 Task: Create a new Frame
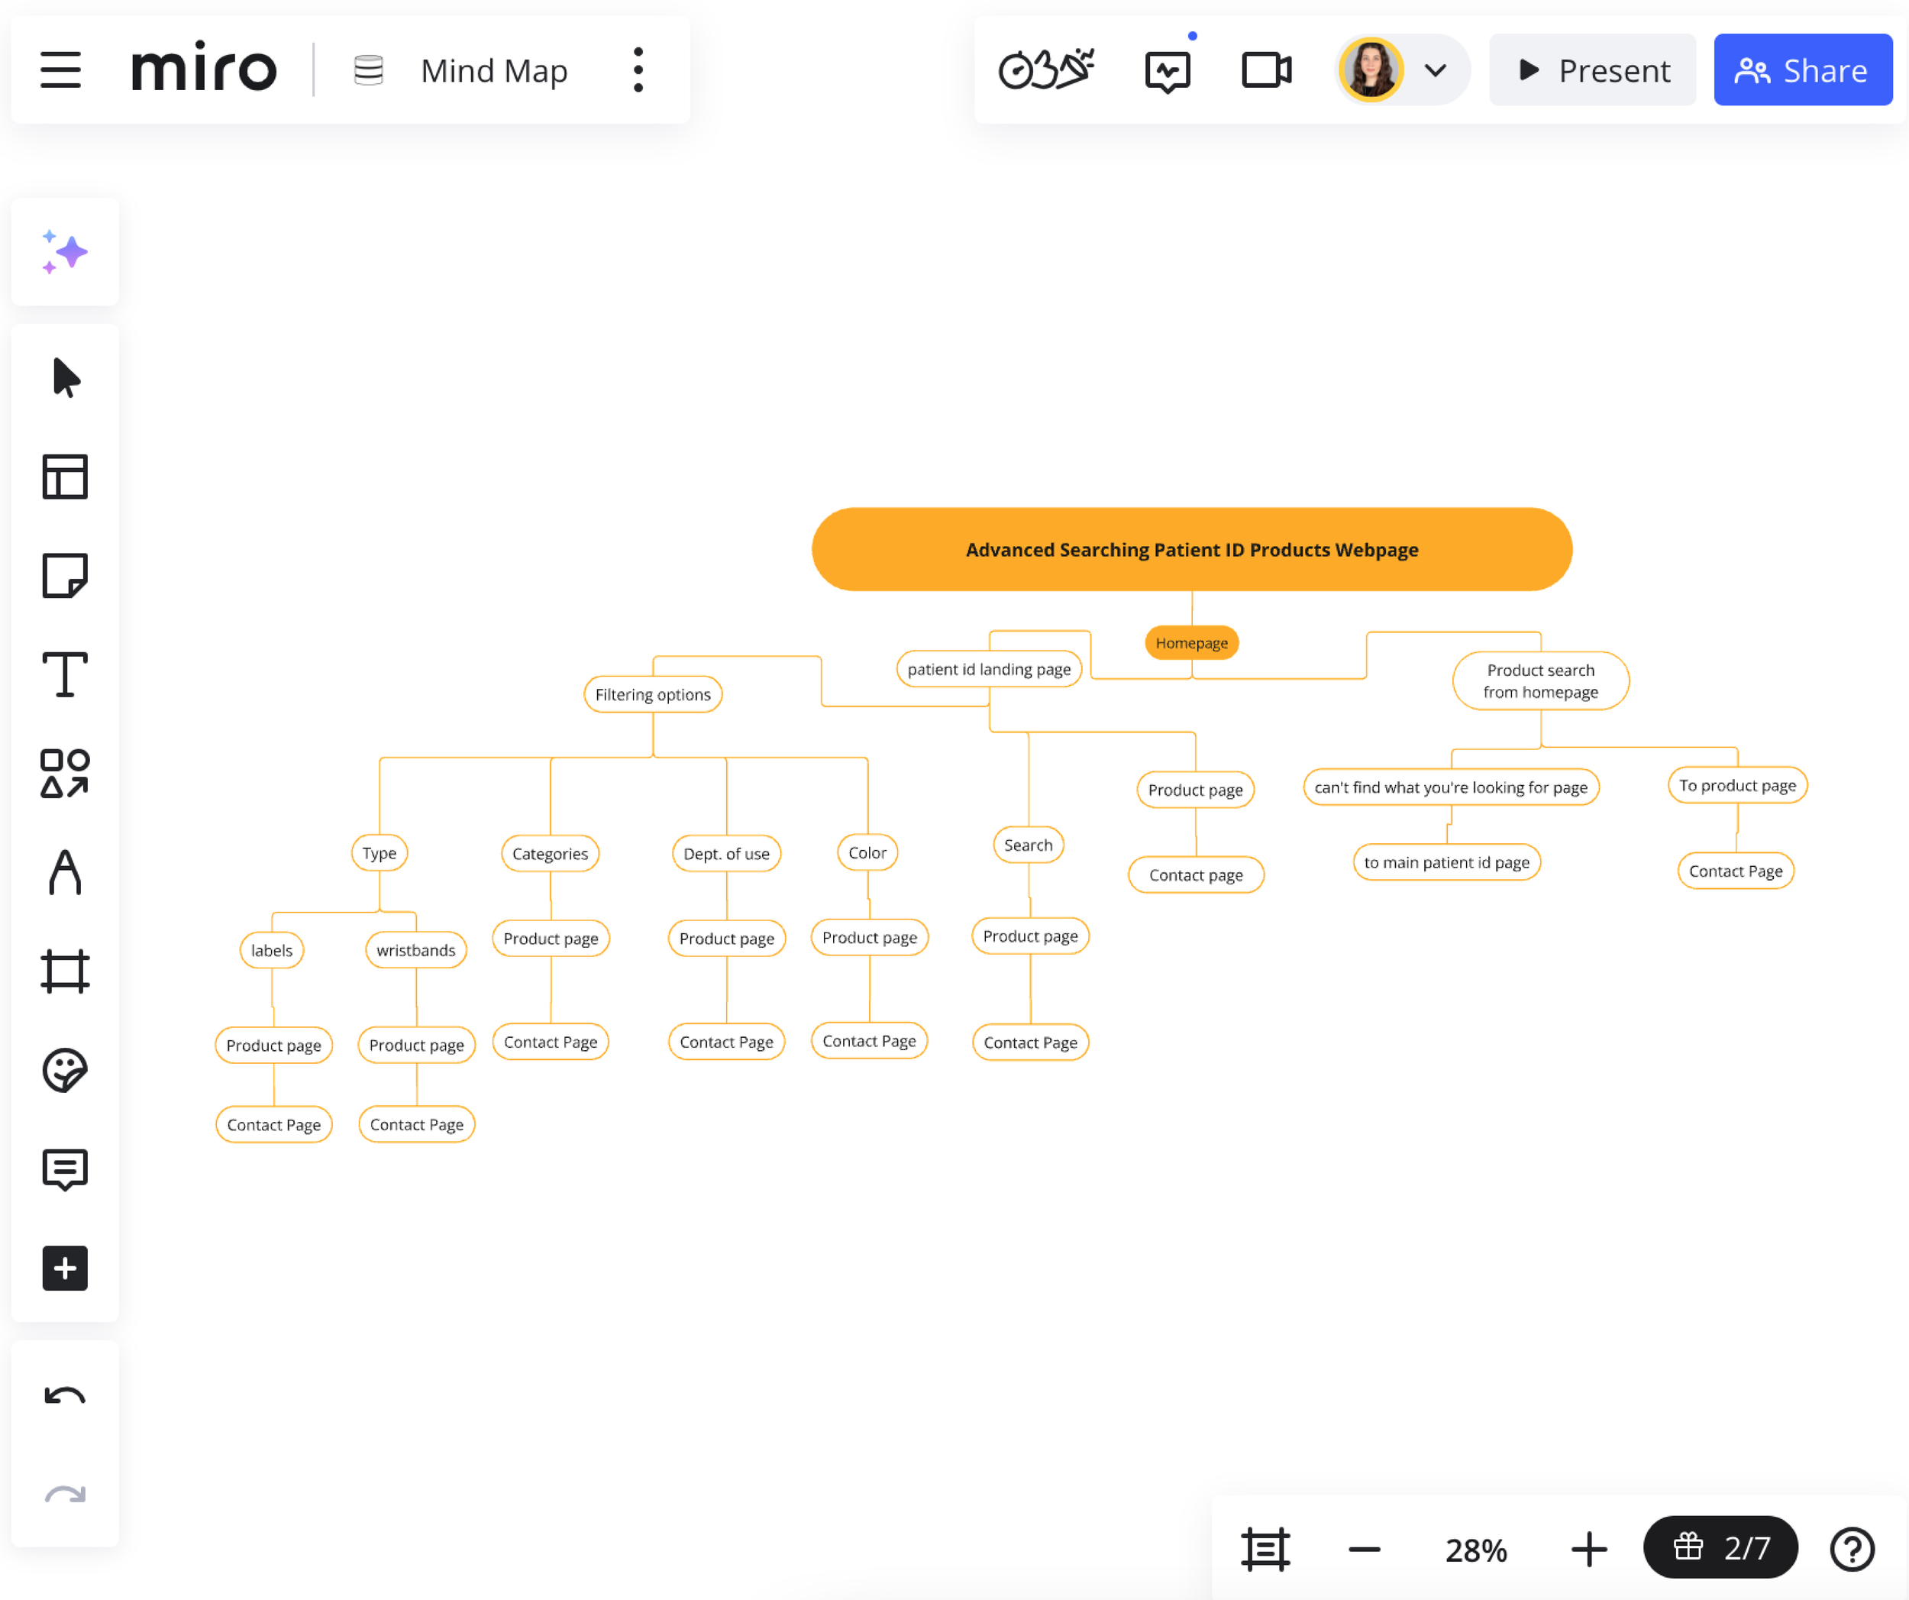tap(65, 971)
